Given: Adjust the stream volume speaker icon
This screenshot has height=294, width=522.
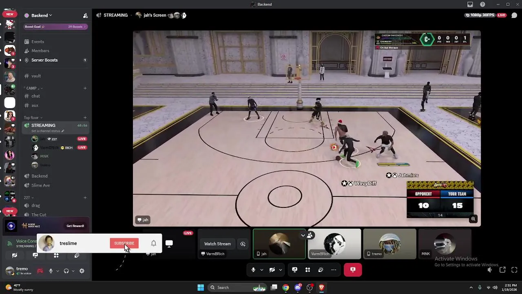Looking at the screenshot, I should (490, 270).
